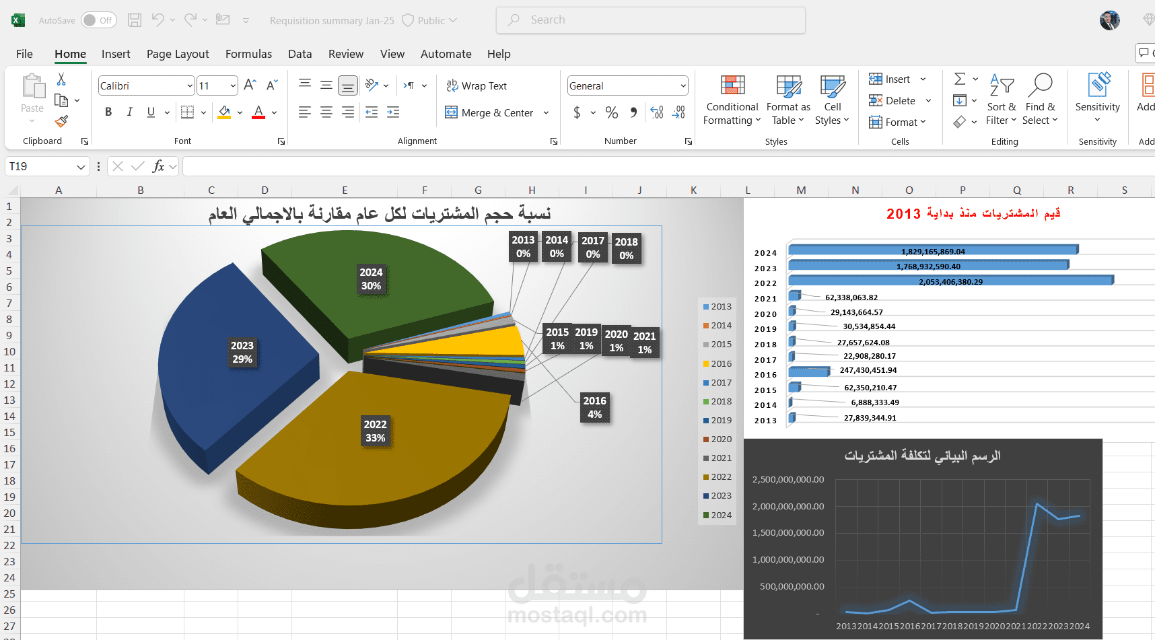The height and width of the screenshot is (640, 1155).
Task: Toggle the AutoSave switch
Action: tap(98, 20)
